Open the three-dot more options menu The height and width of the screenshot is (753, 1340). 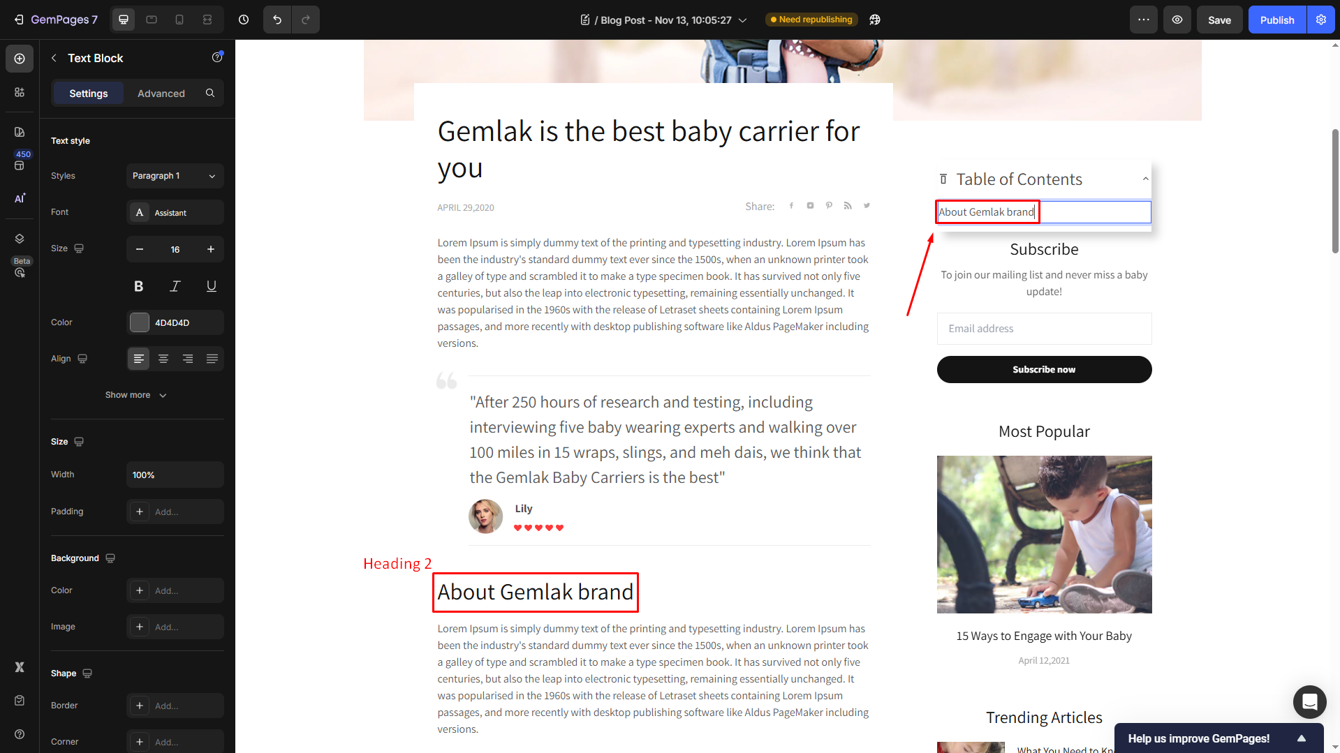[1144, 20]
